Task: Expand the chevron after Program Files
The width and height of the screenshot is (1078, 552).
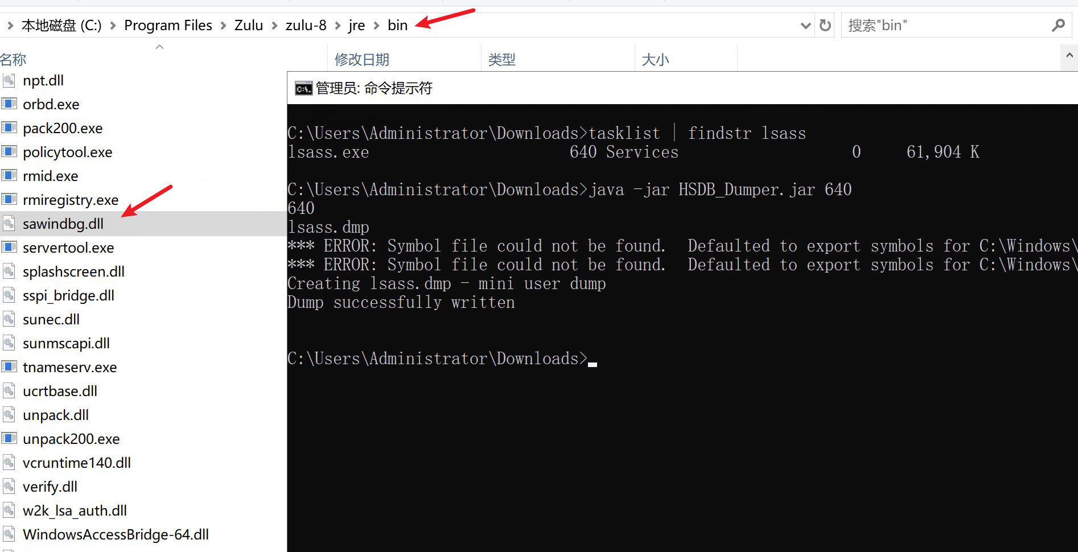Action: tap(223, 26)
